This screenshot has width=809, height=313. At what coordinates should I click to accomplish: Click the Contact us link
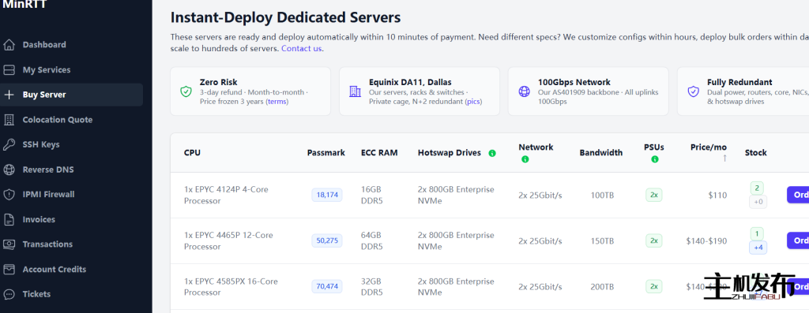point(301,48)
